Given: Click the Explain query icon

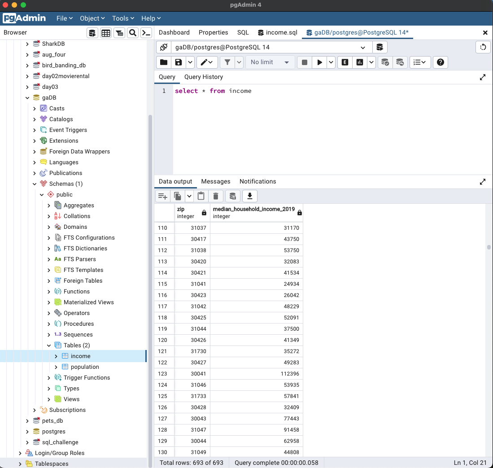Looking at the screenshot, I should pos(345,62).
